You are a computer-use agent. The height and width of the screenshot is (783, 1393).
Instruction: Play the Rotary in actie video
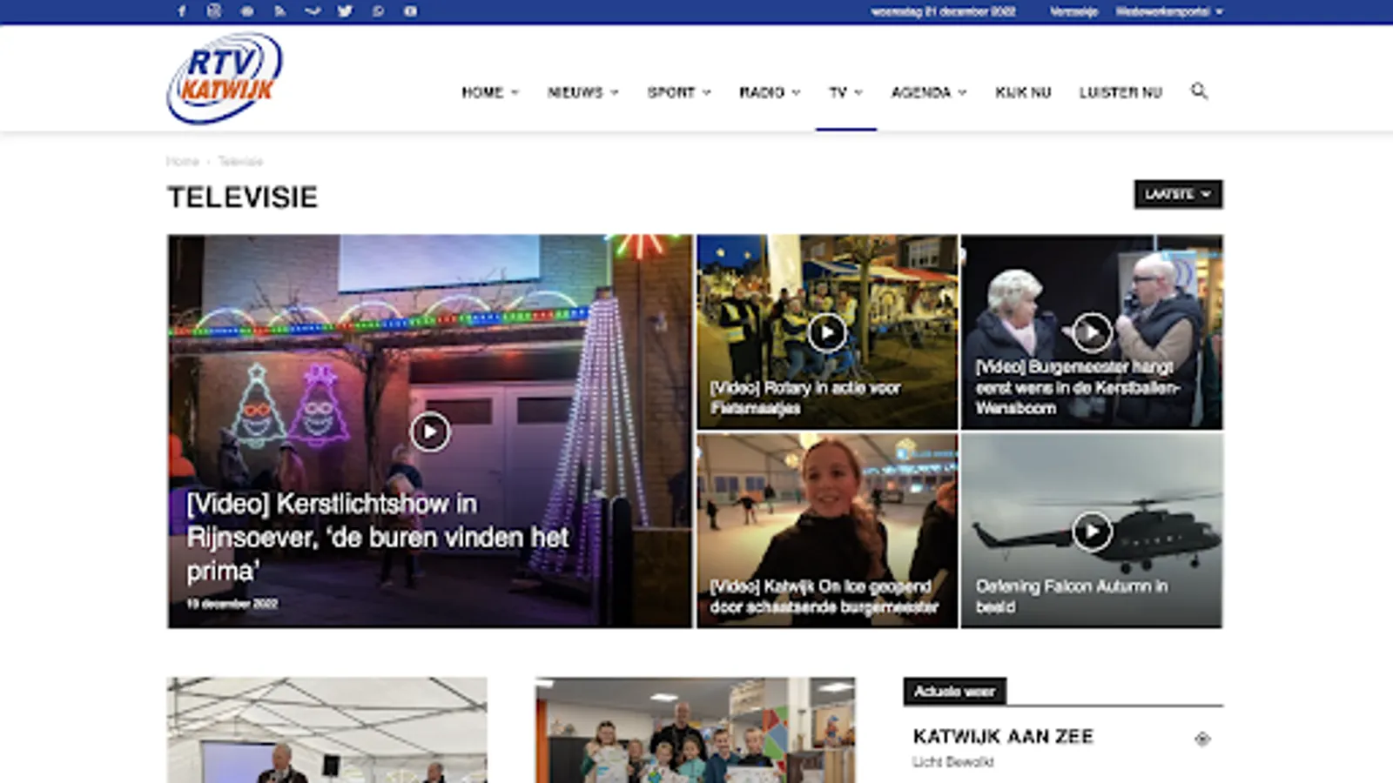pyautogui.click(x=827, y=331)
